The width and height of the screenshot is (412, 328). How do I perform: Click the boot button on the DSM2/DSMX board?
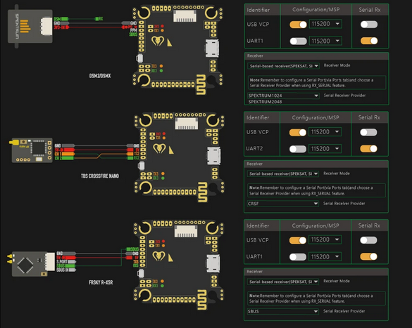tap(139, 58)
